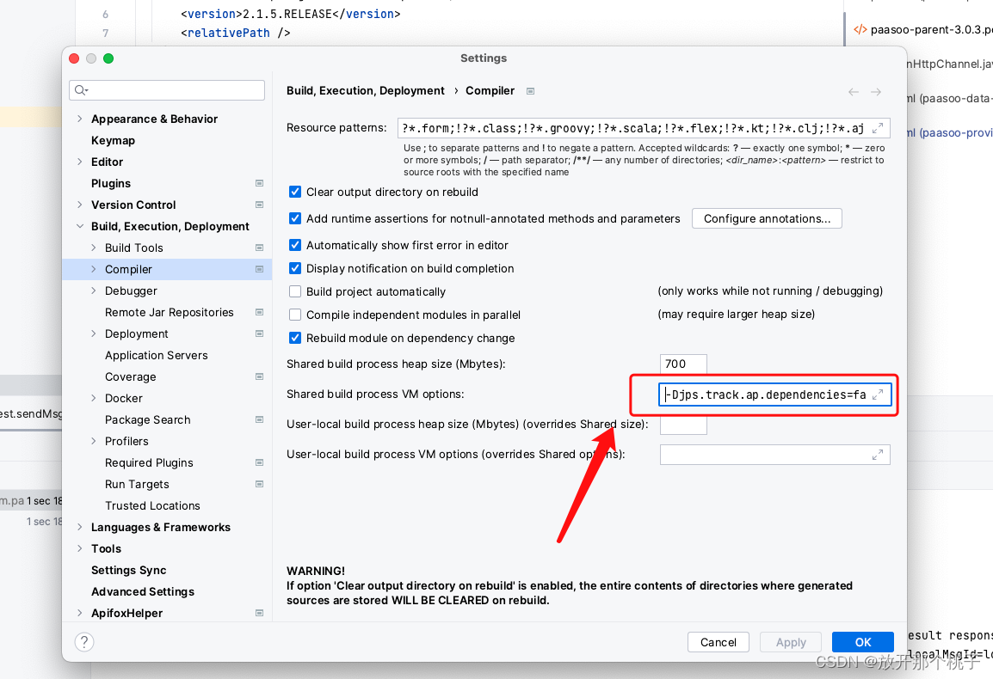Expand the Profilers node

tap(94, 442)
